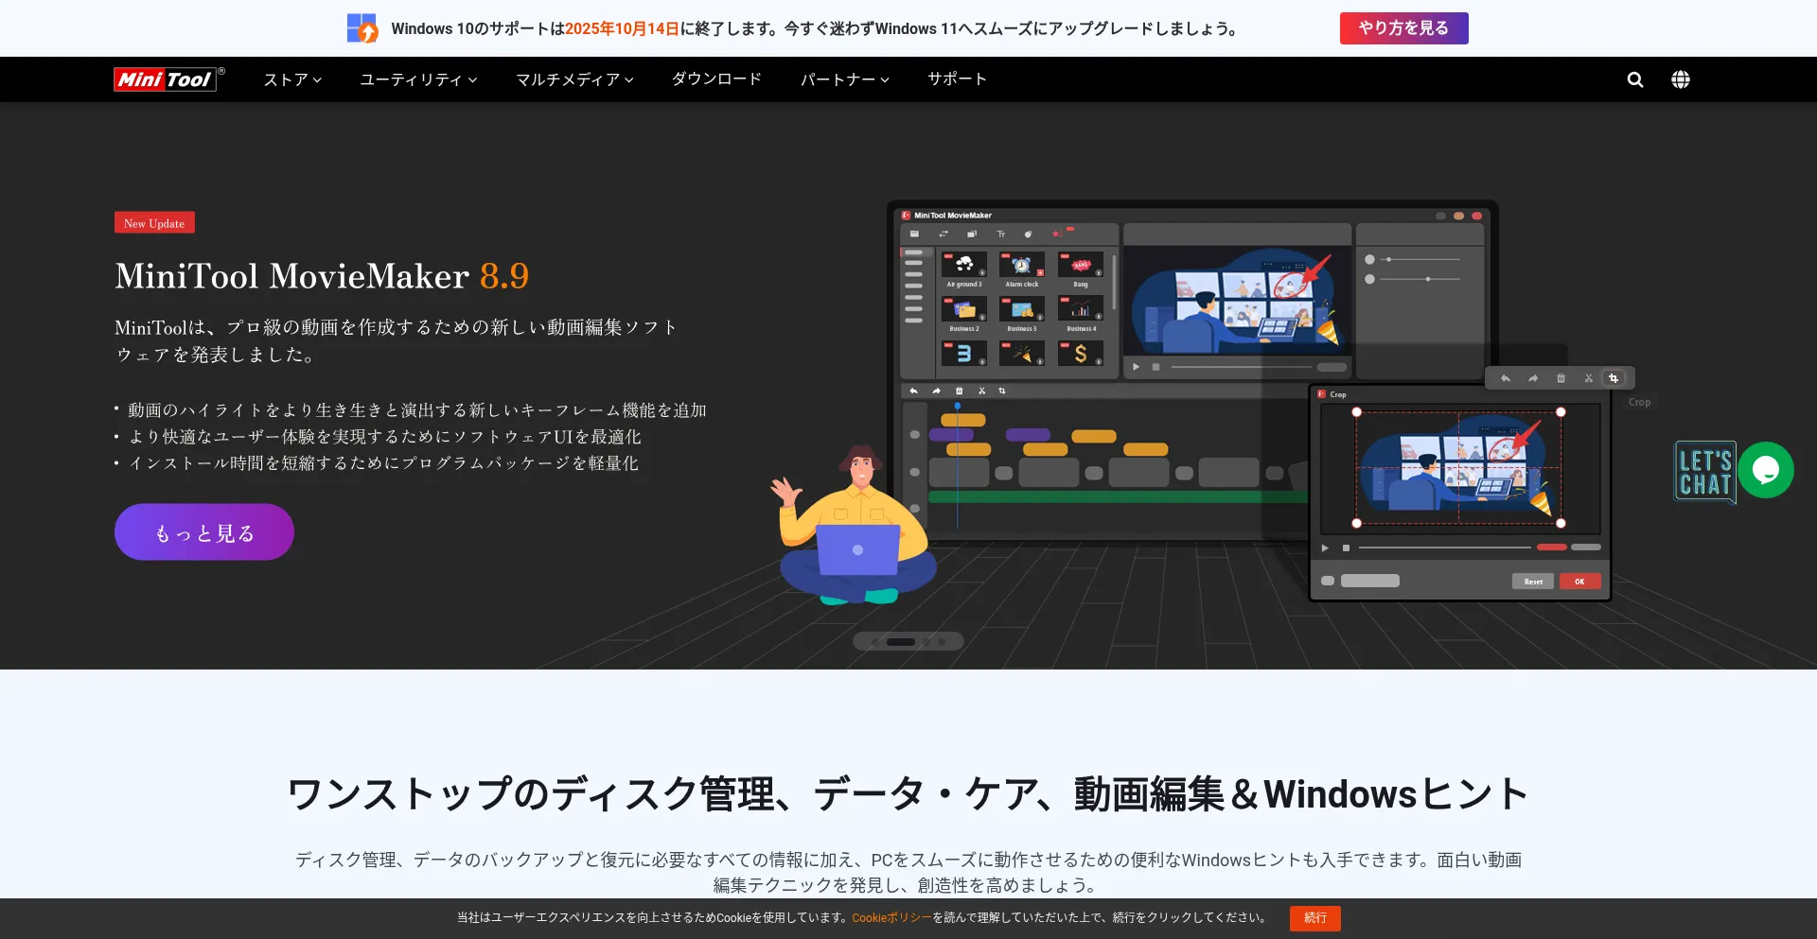Click the MiniTool logo
This screenshot has height=939, width=1817.
(x=168, y=79)
